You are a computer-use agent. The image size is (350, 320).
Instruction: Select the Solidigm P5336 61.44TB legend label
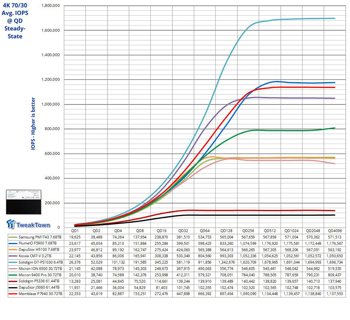point(39,281)
